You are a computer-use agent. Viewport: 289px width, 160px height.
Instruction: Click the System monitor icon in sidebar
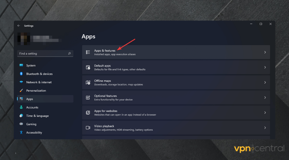tap(21, 65)
